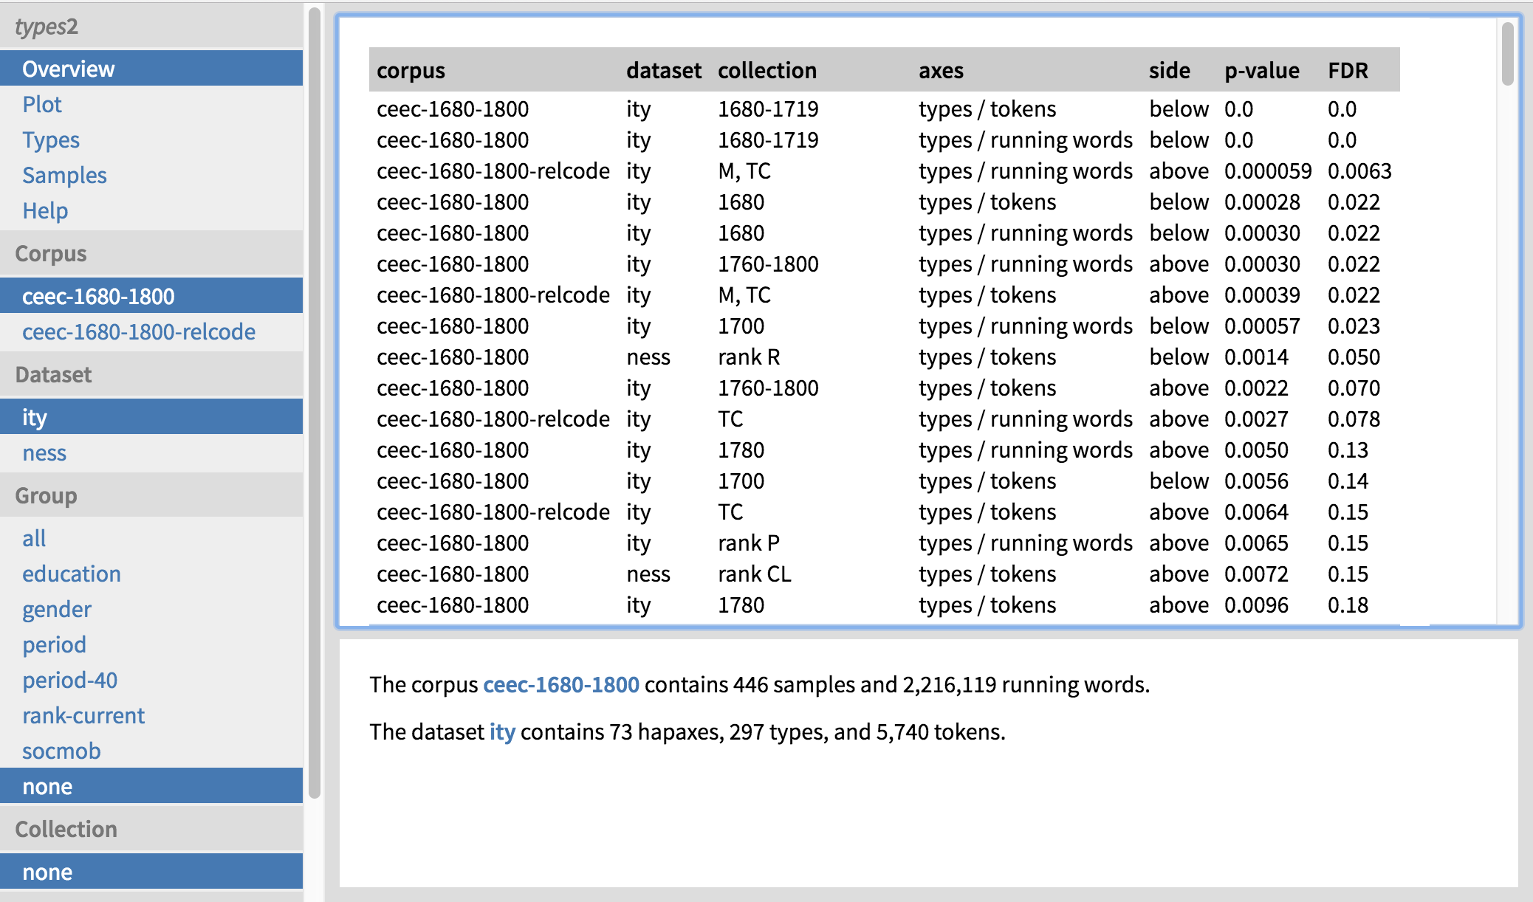
Task: Click the 'rank P' collection cell
Action: [749, 543]
